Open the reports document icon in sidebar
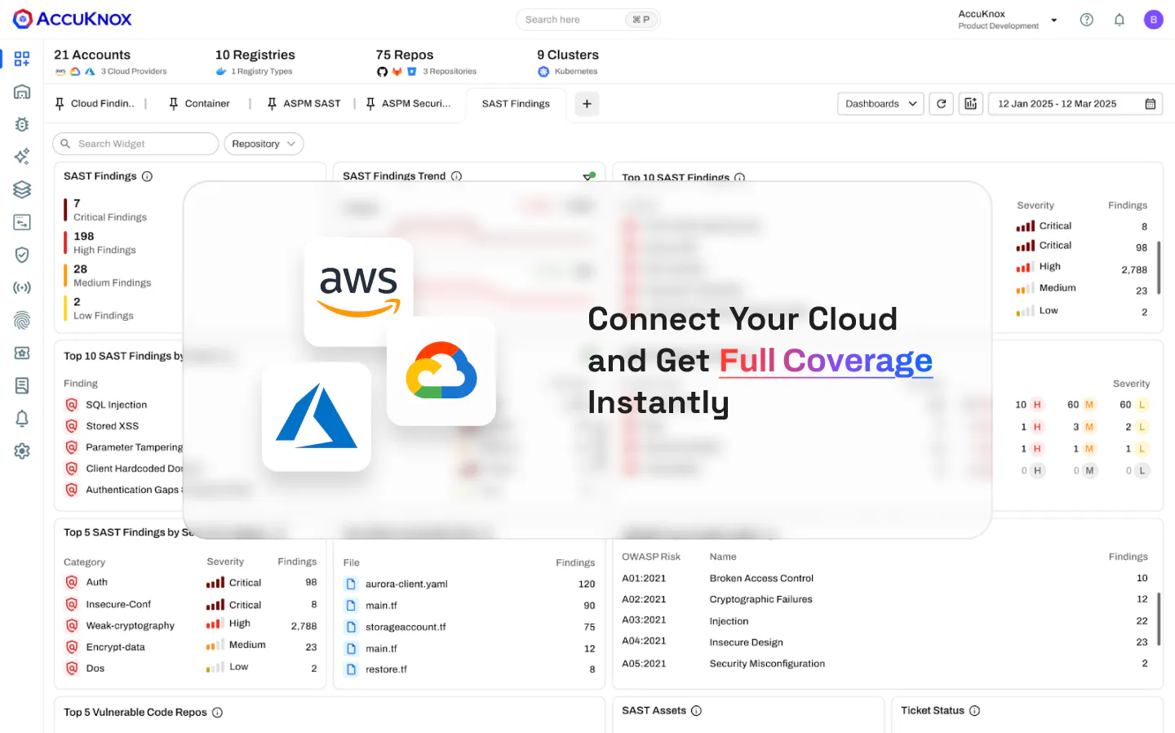The image size is (1175, 733). click(22, 385)
